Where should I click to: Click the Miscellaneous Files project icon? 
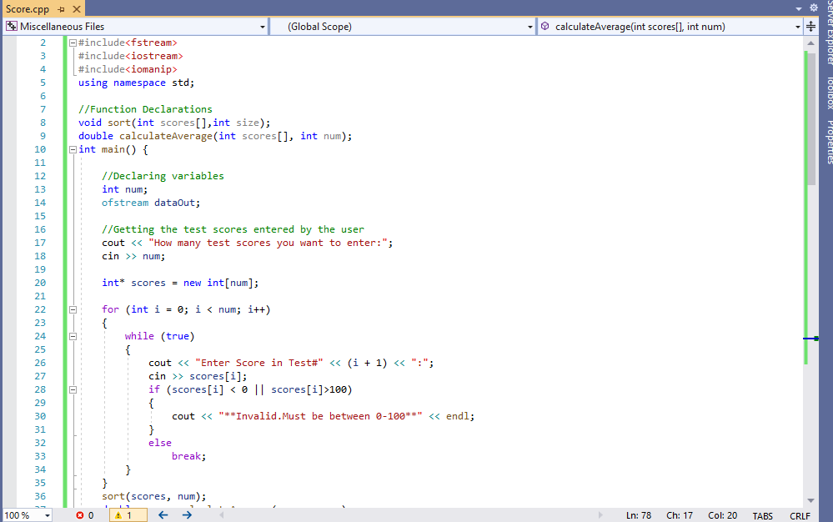(10, 26)
